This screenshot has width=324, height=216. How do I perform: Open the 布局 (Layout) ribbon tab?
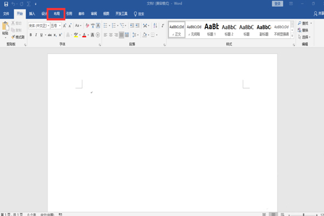57,13
